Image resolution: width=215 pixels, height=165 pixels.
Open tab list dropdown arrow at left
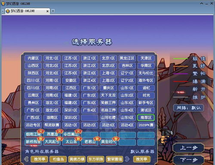point(3,11)
